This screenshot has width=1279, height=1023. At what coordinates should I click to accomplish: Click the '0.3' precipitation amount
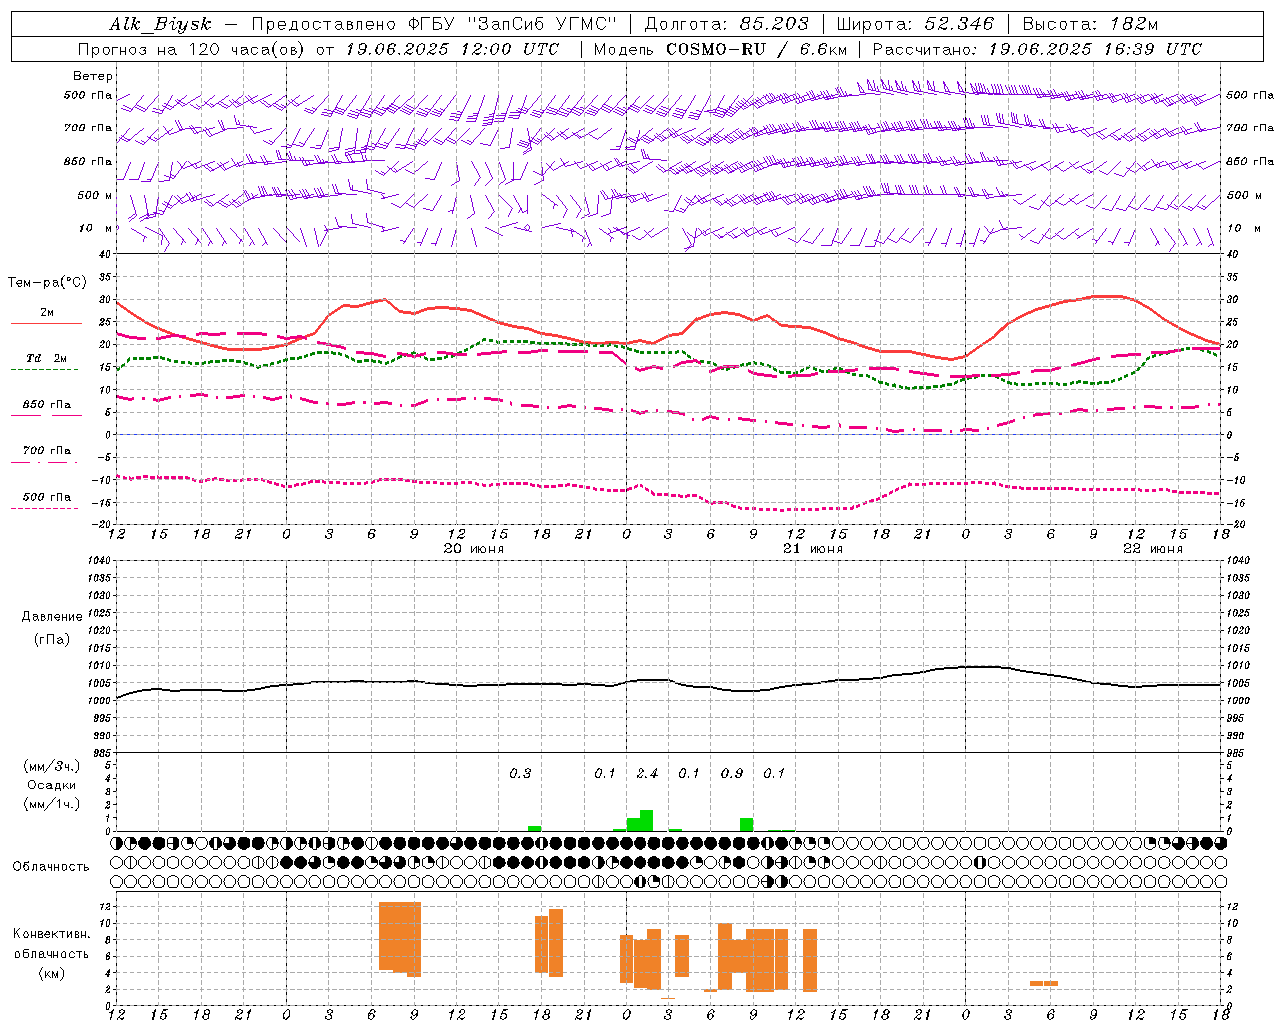pos(520,774)
